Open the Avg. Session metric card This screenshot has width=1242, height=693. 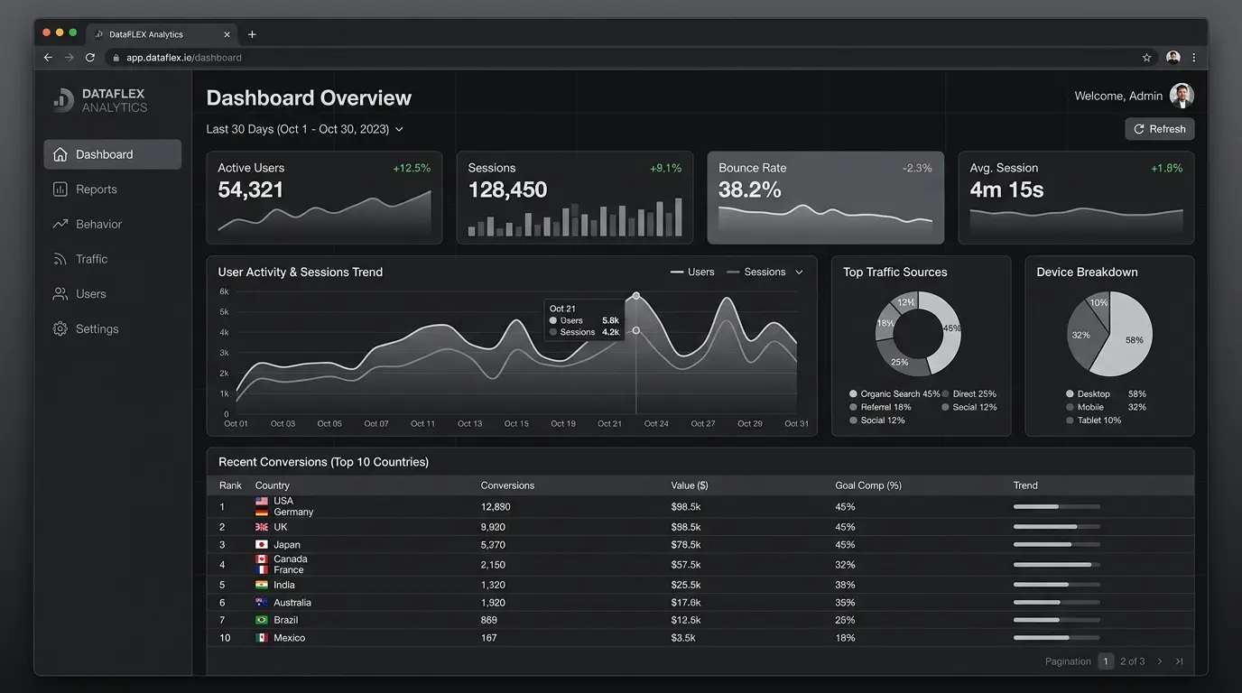(1076, 198)
